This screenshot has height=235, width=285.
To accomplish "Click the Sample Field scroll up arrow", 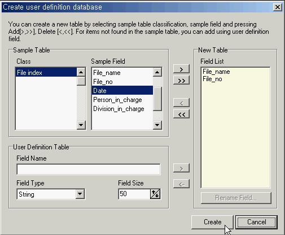I will [x=157, y=72].
